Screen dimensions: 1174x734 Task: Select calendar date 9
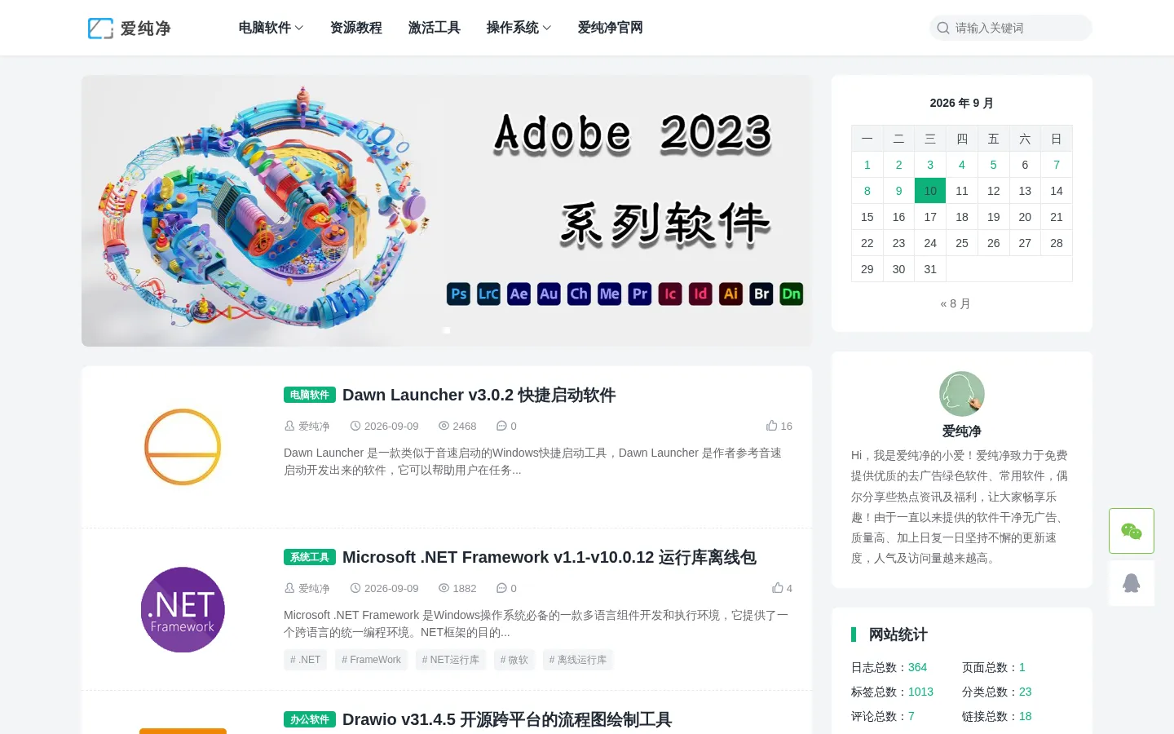click(898, 191)
